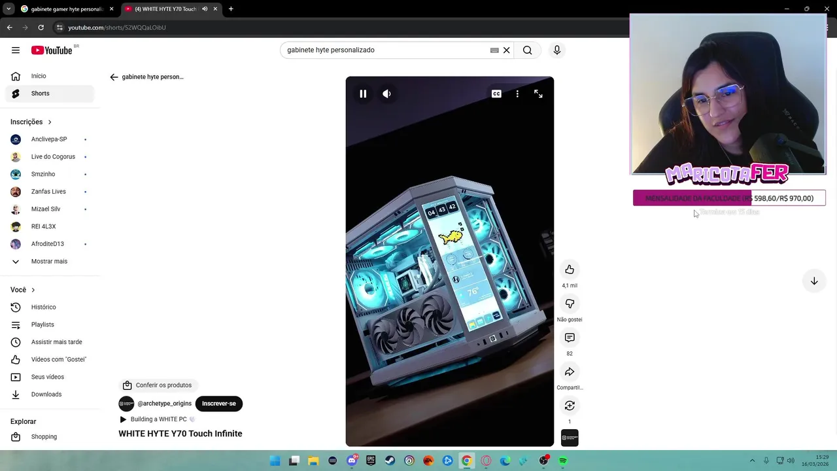Subscribe with Inscrever-se button
837x471 pixels.
[x=219, y=404]
